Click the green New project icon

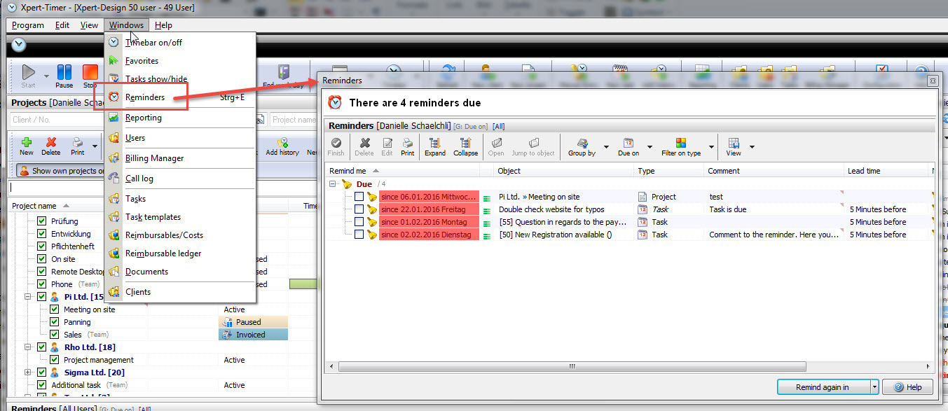coord(27,146)
